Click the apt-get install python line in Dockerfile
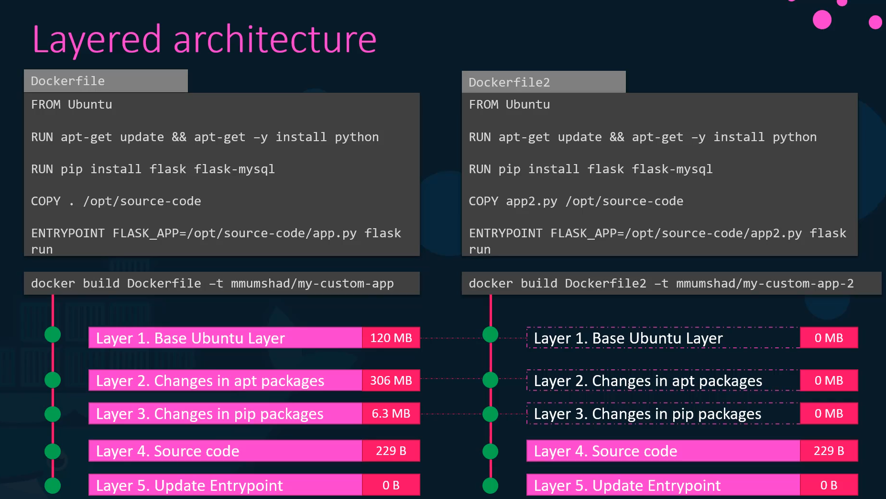The height and width of the screenshot is (499, 886). click(205, 137)
